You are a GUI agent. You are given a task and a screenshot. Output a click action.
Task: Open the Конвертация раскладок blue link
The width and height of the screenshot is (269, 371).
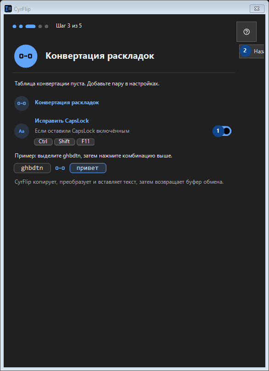[67, 102]
